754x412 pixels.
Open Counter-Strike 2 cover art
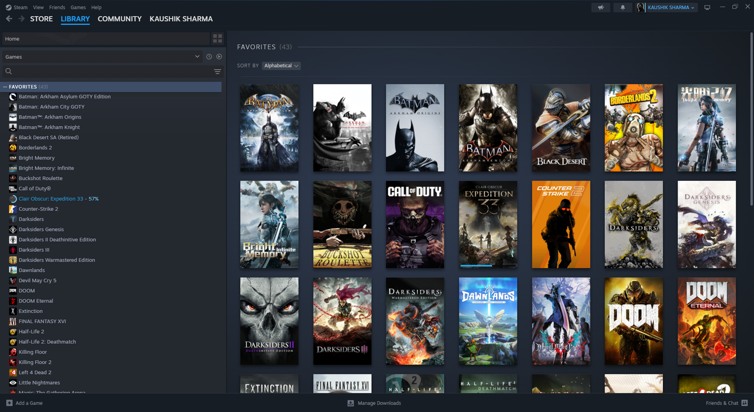coord(561,225)
